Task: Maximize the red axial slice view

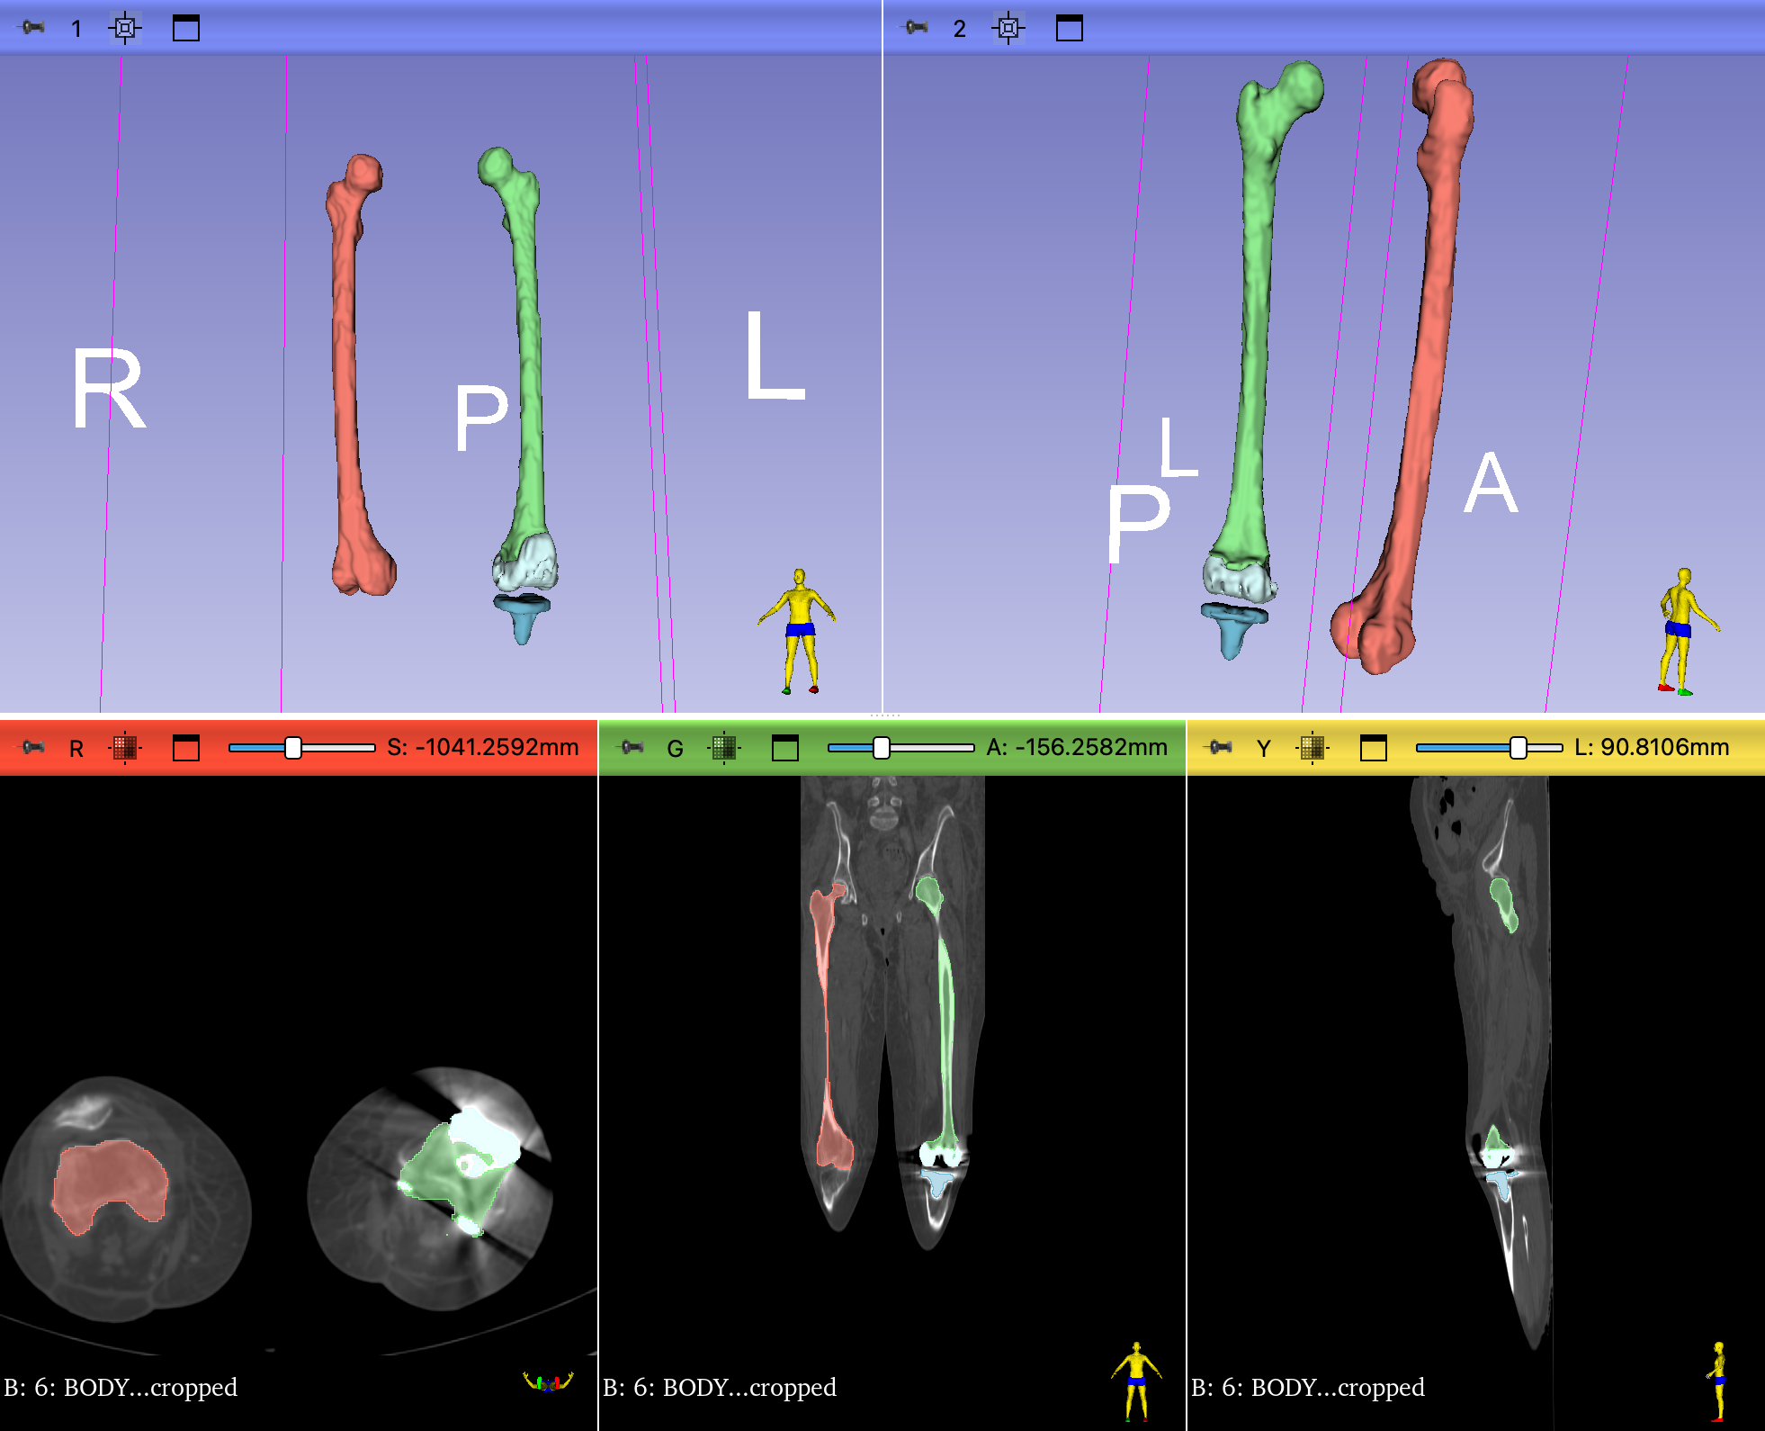Action: 187,747
